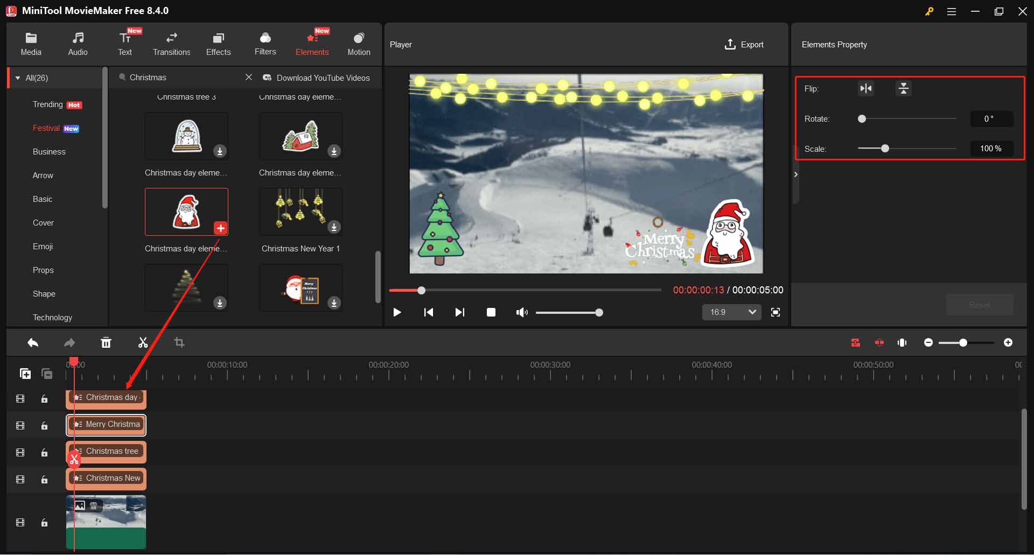Viewport: 1034px width, 555px height.
Task: Select the scissors split tool
Action: [x=143, y=342]
